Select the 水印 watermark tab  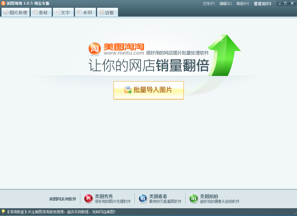85,12
